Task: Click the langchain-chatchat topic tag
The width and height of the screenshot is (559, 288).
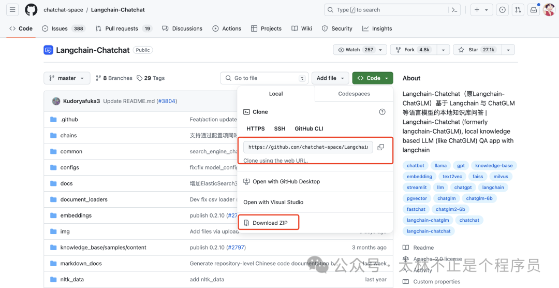Action: [429, 231]
